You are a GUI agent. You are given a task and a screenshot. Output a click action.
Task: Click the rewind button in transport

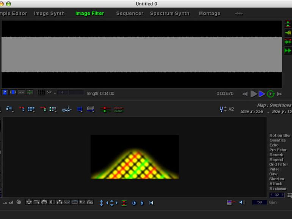pos(245,94)
